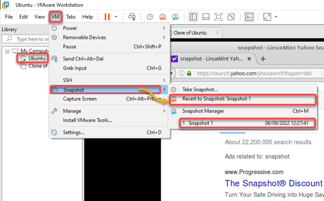The height and width of the screenshot is (201, 324).
Task: Toggle the thumbnail bar view icon
Action: point(206,17)
